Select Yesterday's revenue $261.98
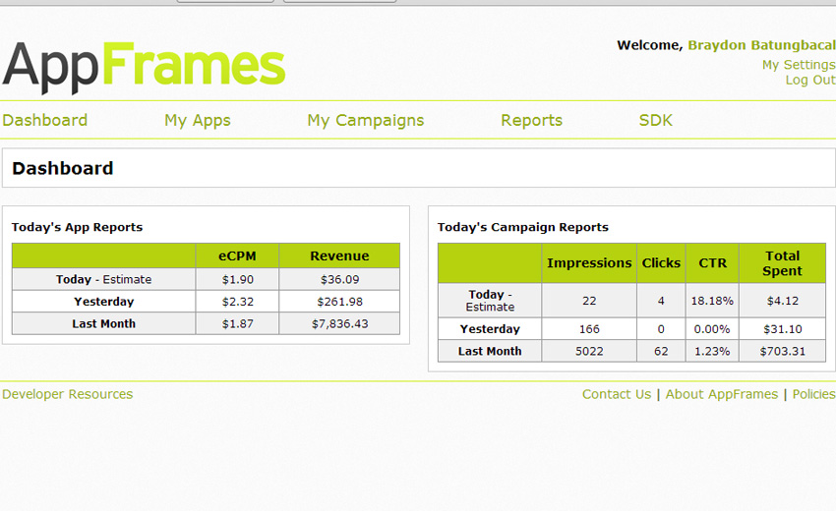 coord(339,302)
